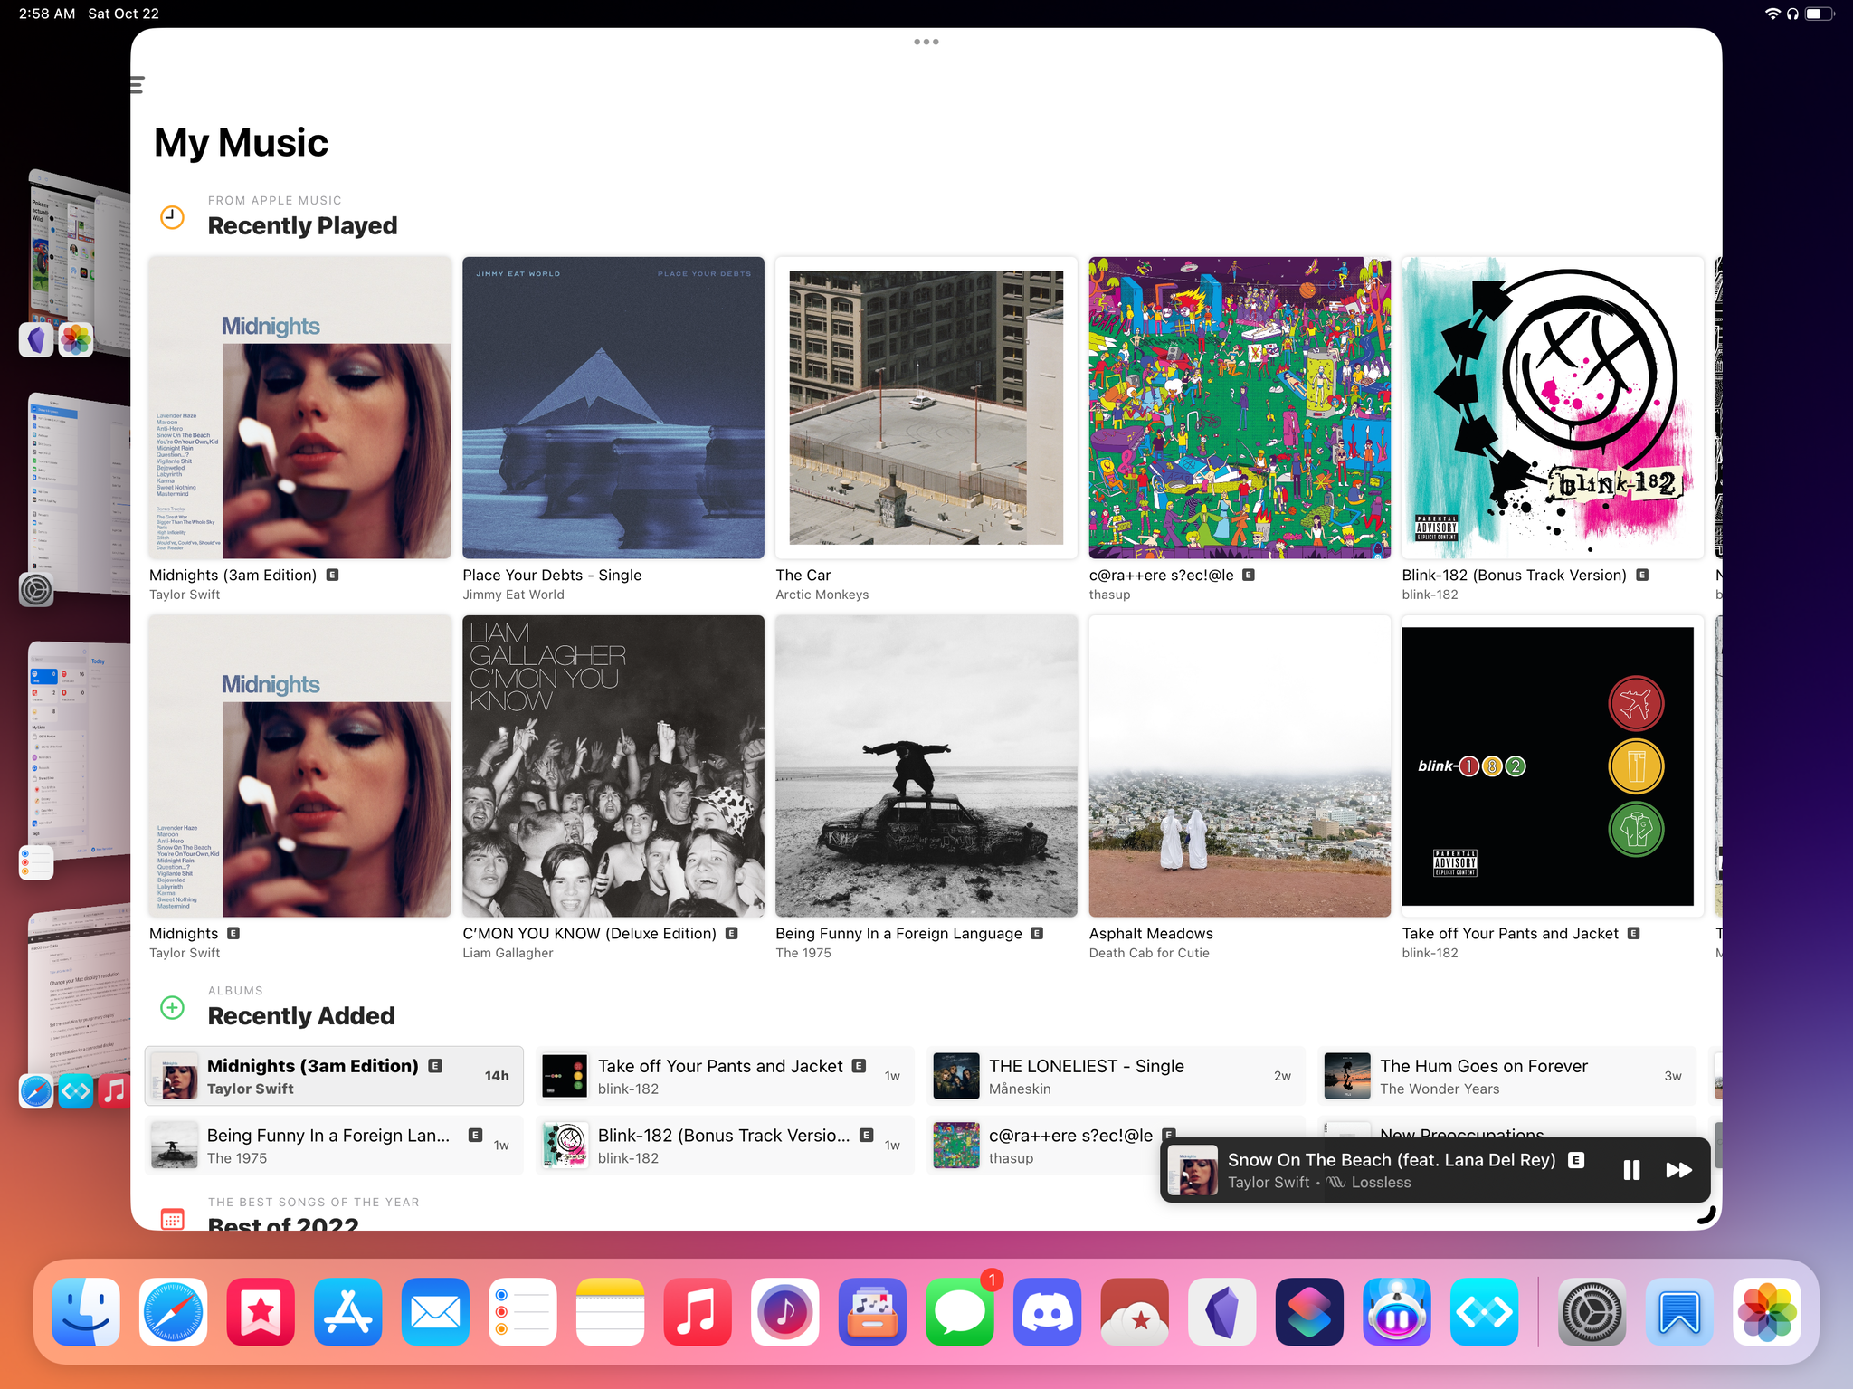1853x1389 pixels.
Task: Click the Recently Played clock icon
Action: [172, 217]
